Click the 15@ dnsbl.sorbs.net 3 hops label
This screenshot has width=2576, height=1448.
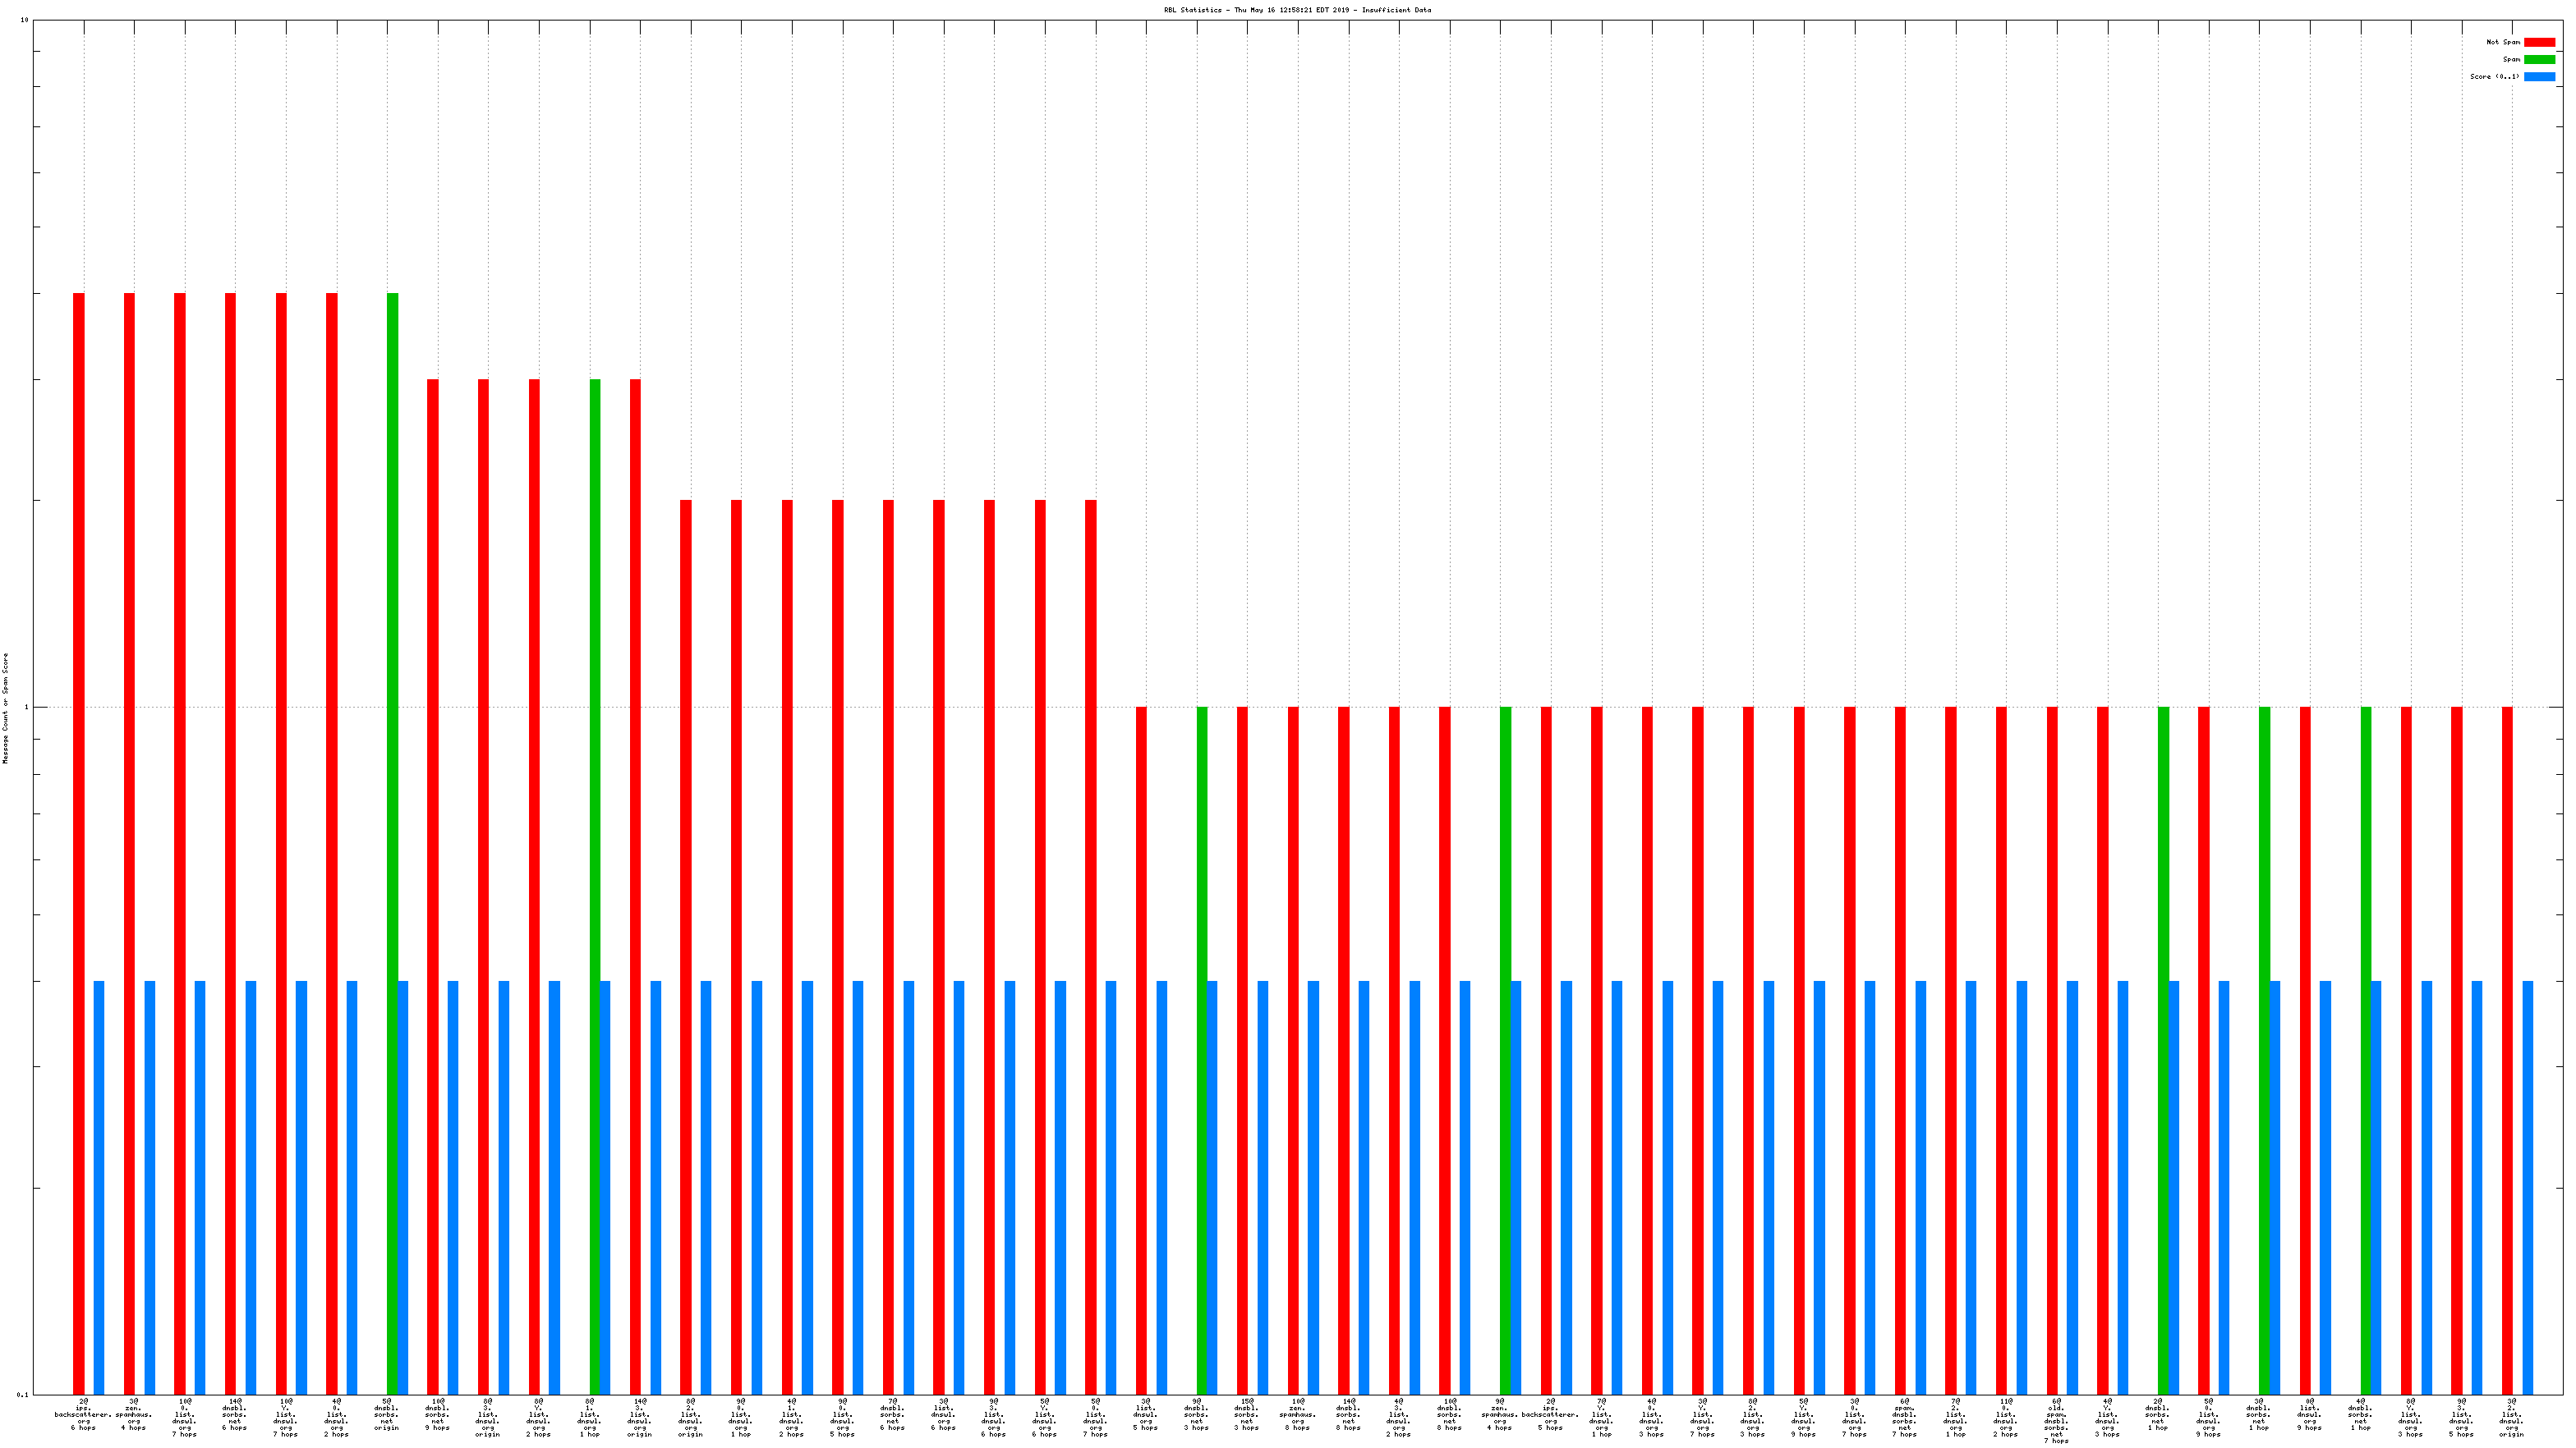click(1246, 1415)
